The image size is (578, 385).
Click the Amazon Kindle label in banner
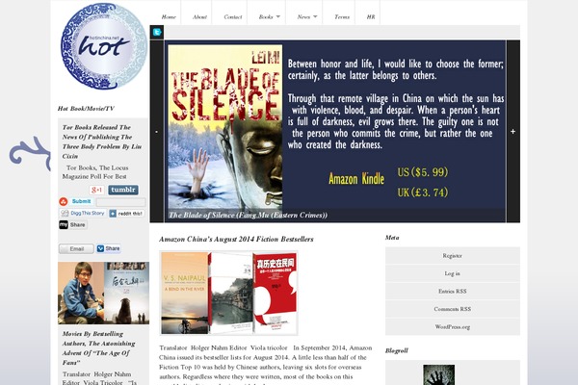click(356, 179)
